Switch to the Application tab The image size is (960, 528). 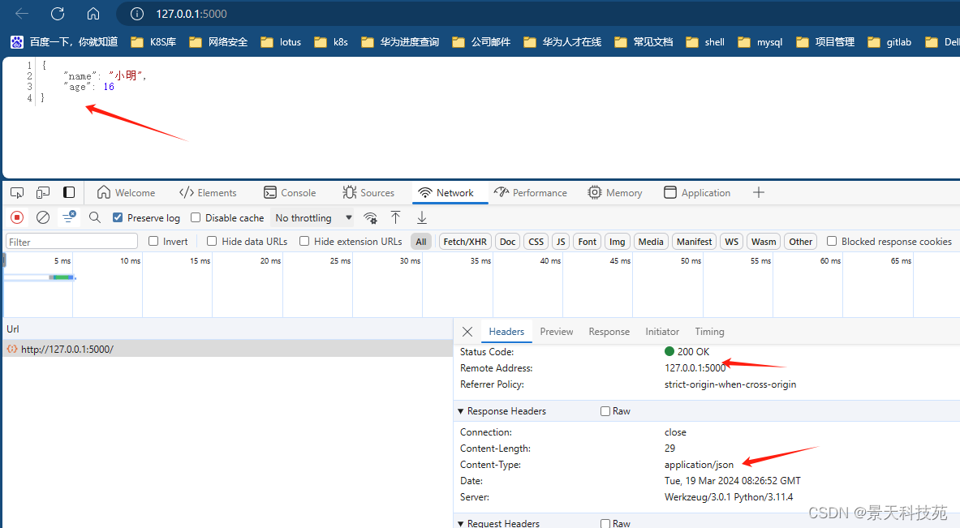(697, 193)
